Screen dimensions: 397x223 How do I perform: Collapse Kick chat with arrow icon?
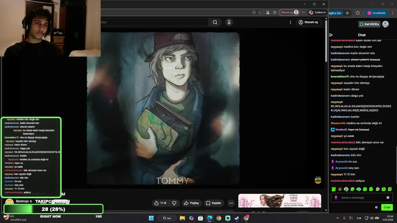pyautogui.click(x=331, y=35)
